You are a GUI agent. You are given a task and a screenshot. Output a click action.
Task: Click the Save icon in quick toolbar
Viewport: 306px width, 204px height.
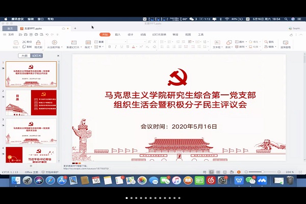click(25, 35)
